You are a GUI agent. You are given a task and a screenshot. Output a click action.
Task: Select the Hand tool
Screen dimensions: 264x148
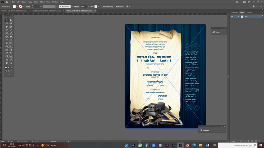[7, 63]
